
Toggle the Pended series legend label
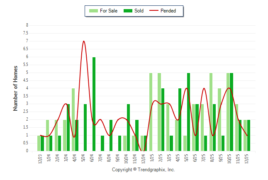pyautogui.click(x=168, y=11)
